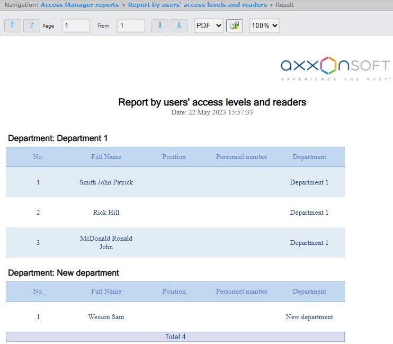Click the 'Total:4' summary bar
The width and height of the screenshot is (393, 344).
(x=175, y=337)
